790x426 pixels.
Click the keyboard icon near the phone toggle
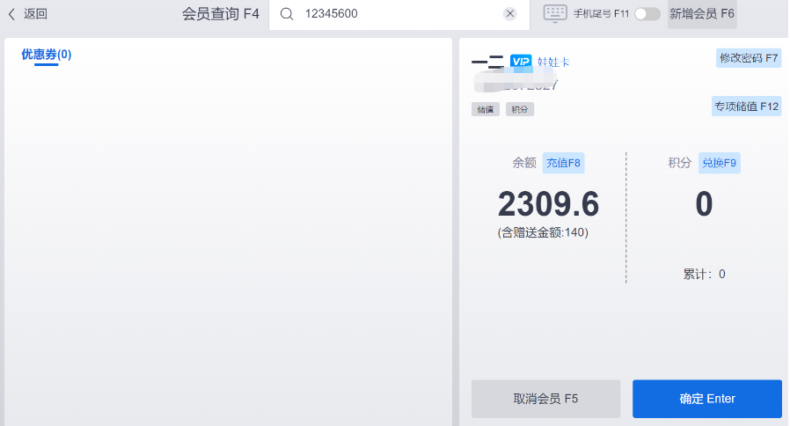pyautogui.click(x=555, y=13)
